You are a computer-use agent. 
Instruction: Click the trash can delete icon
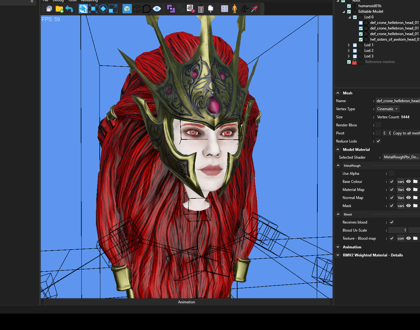click(201, 9)
